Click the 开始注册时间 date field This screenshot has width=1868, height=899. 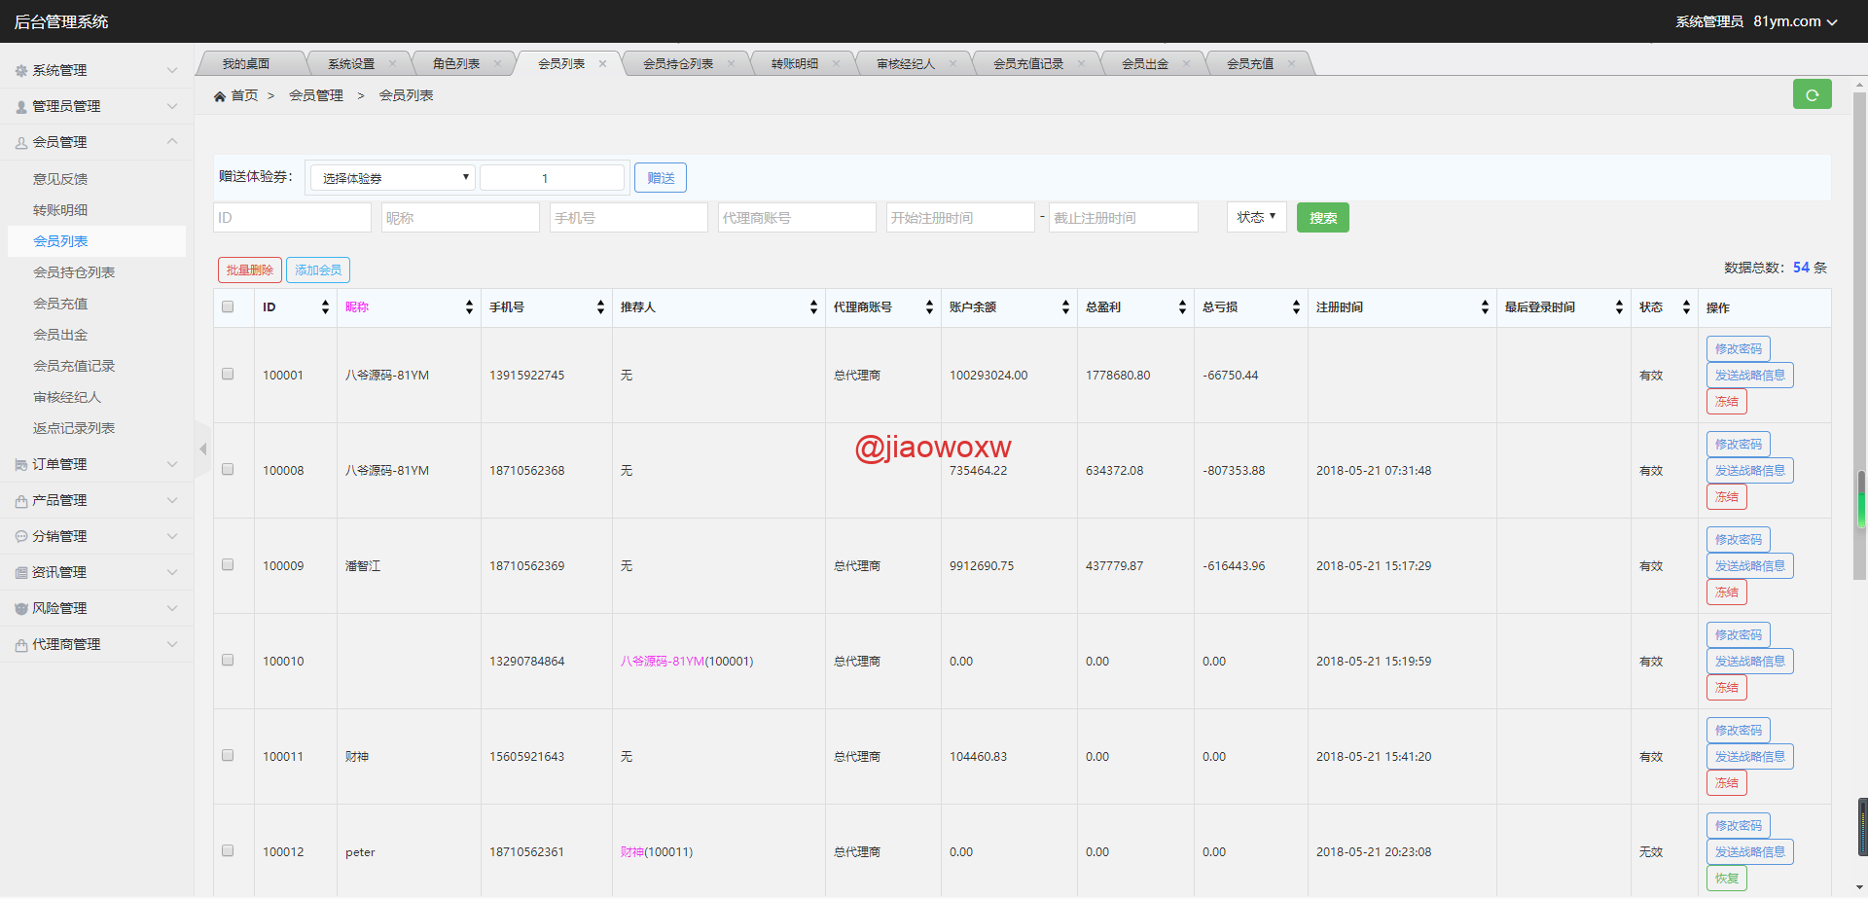960,218
